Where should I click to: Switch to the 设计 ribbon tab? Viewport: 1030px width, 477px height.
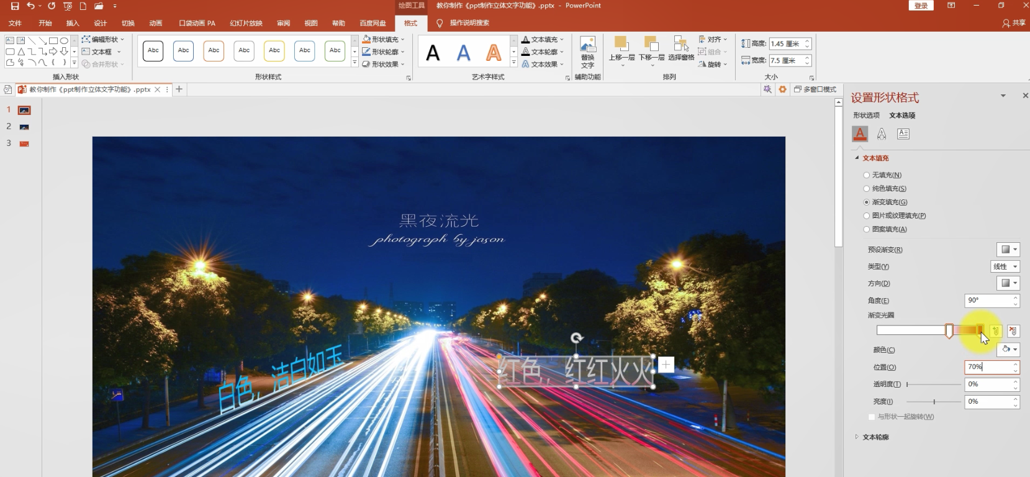pyautogui.click(x=101, y=23)
